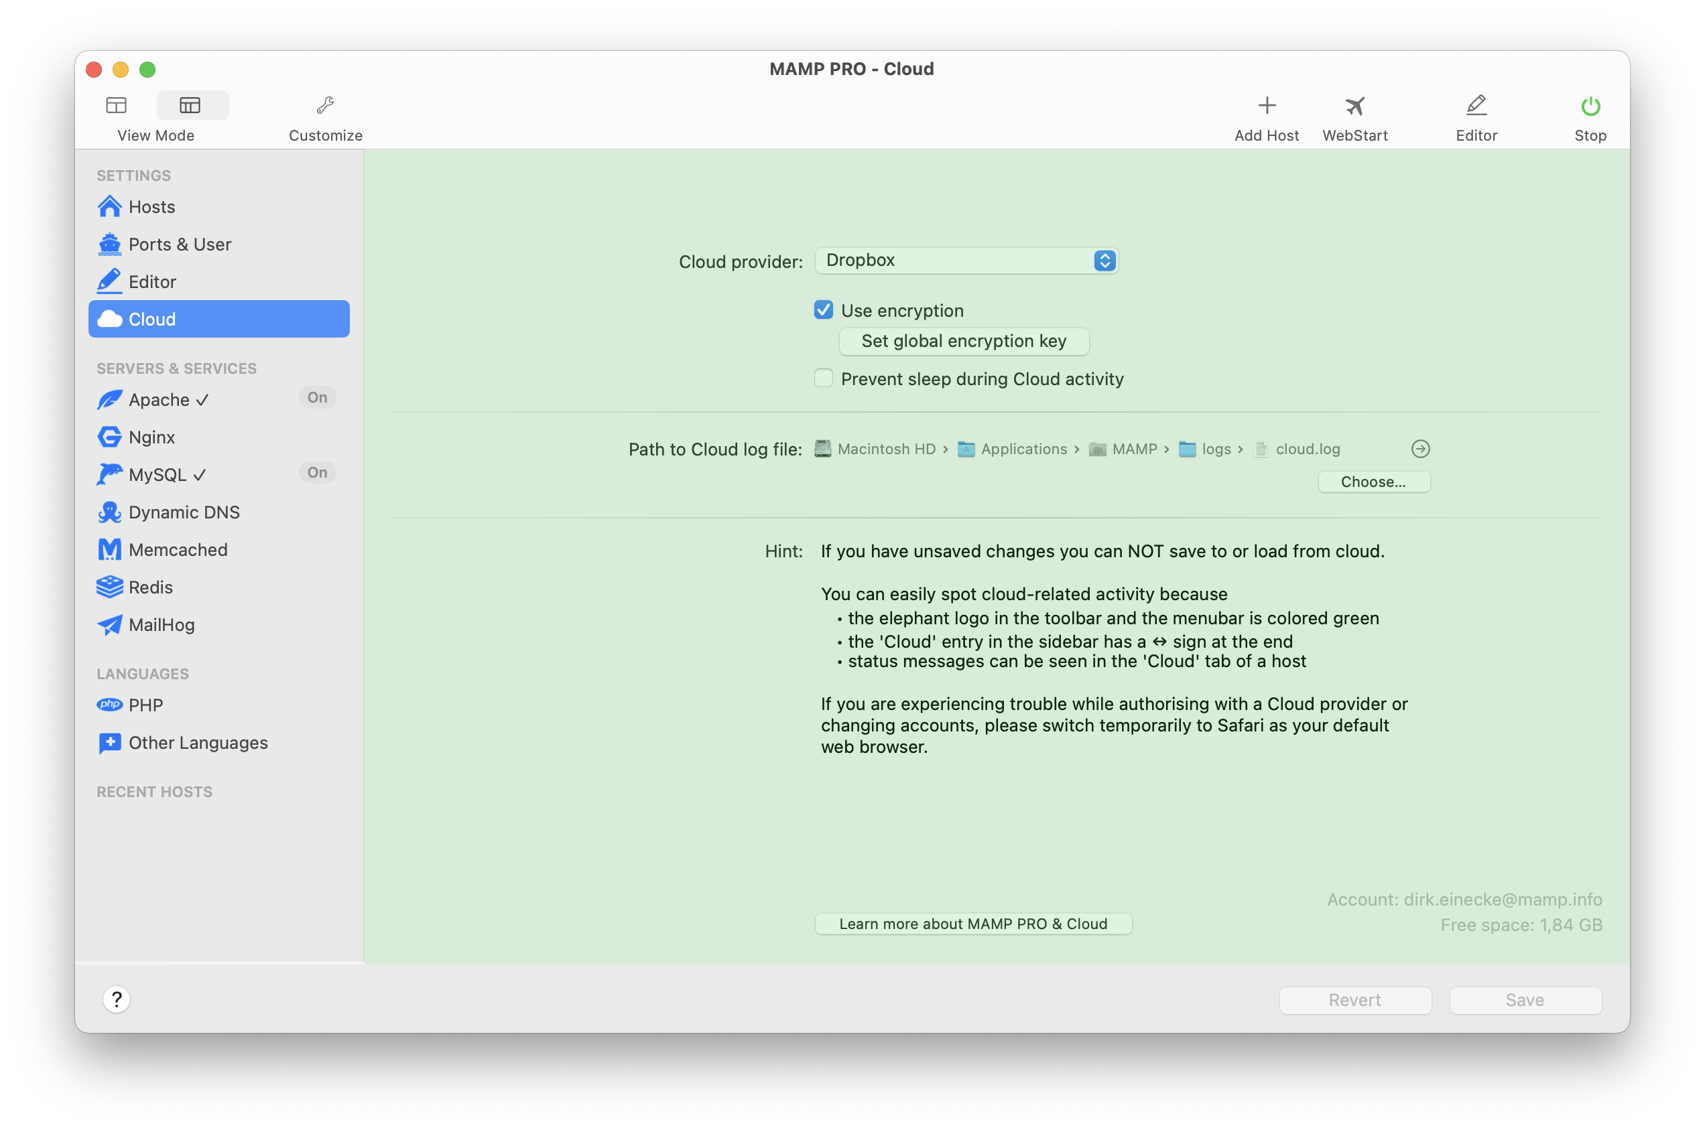1705x1132 pixels.
Task: Switch to the compact view mode icon
Action: pyautogui.click(x=116, y=105)
